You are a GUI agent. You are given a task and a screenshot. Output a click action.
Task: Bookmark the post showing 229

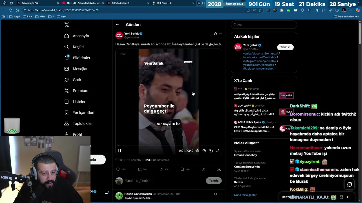pyautogui.click(x=182, y=169)
